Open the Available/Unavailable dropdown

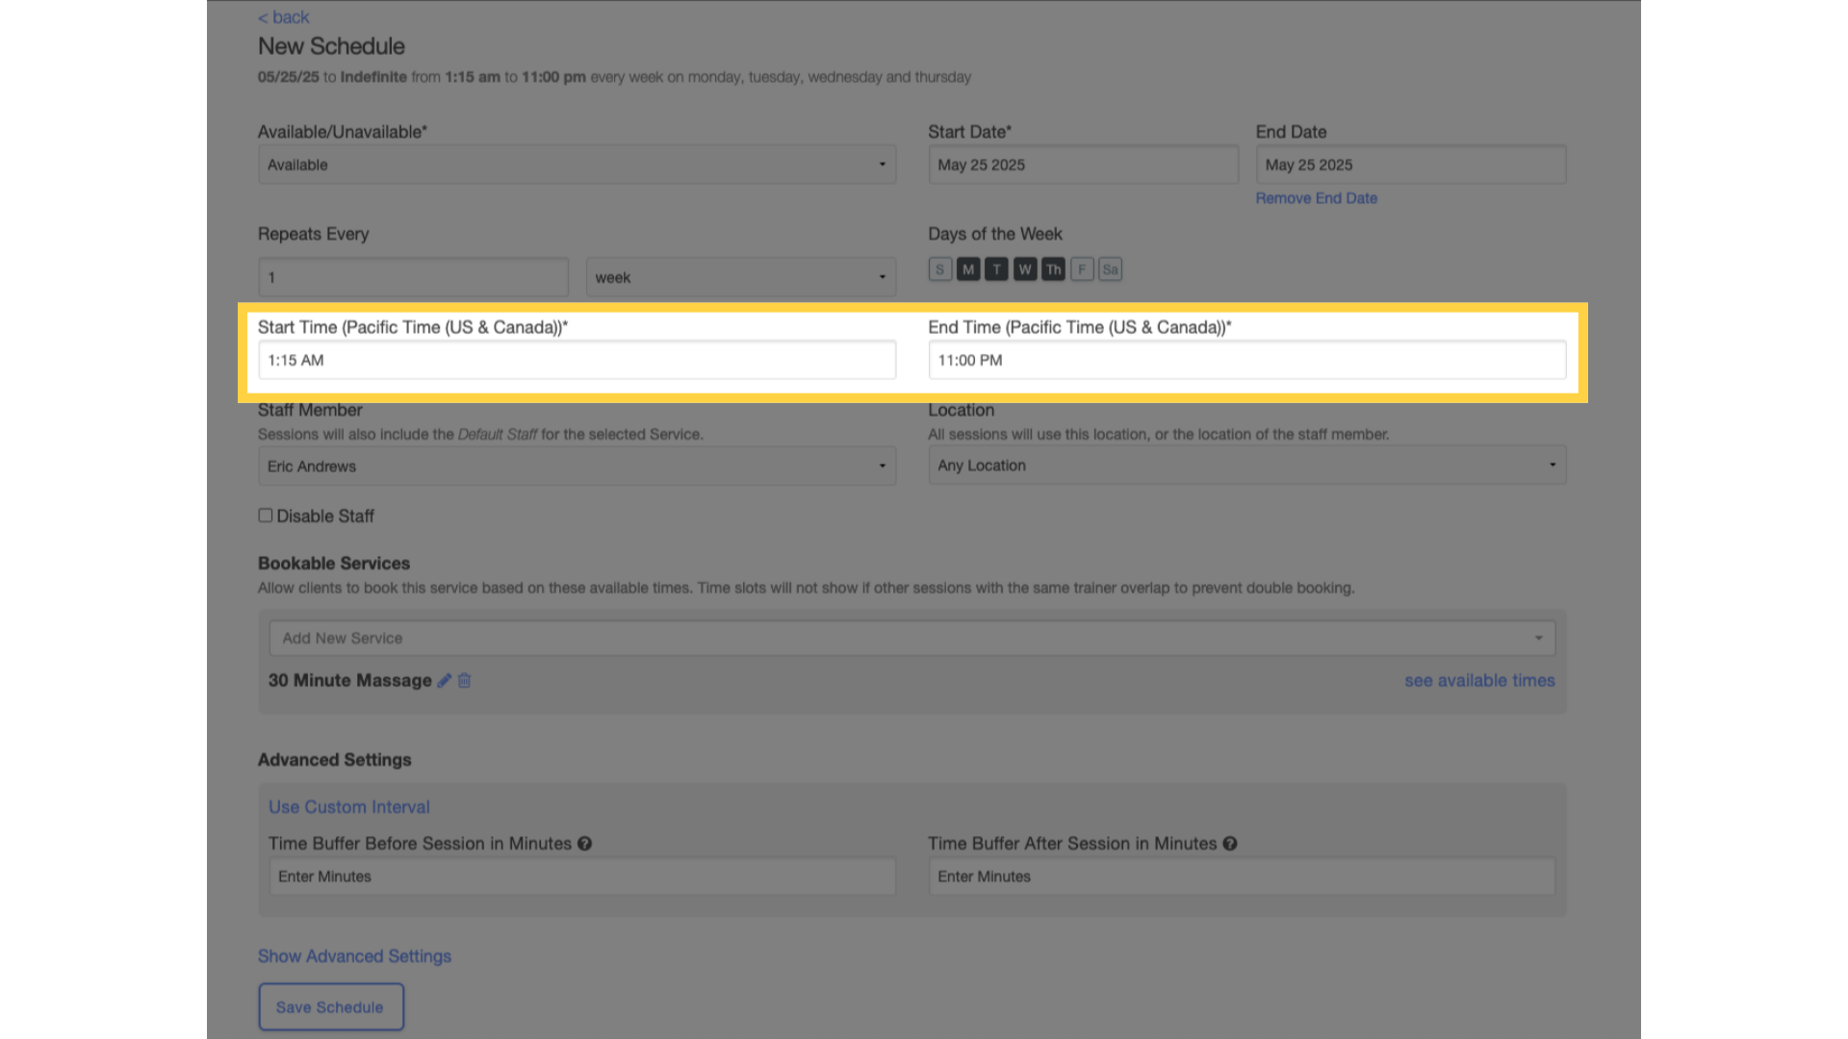(x=577, y=165)
